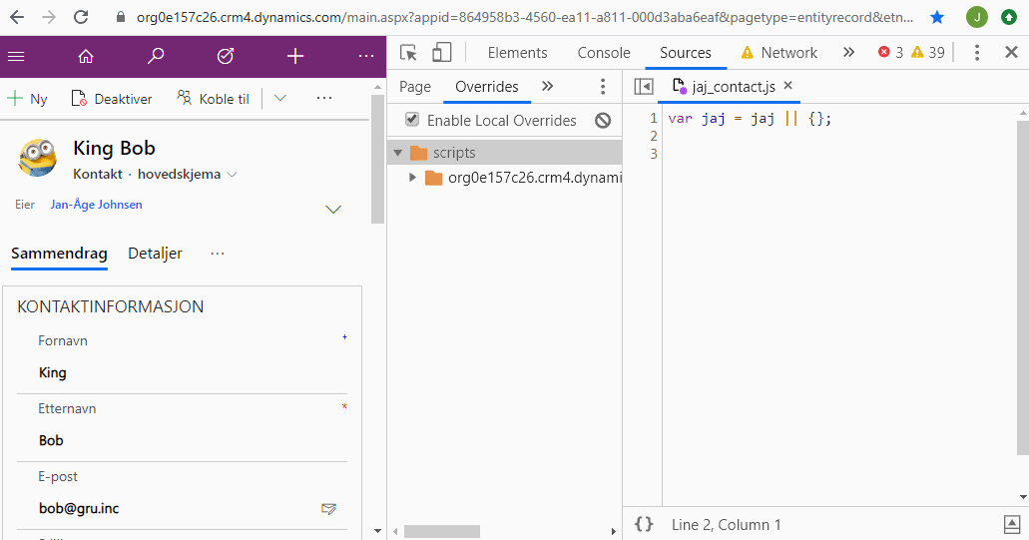Click line number 2 in the gutter
The width and height of the screenshot is (1029, 540).
[x=654, y=136]
